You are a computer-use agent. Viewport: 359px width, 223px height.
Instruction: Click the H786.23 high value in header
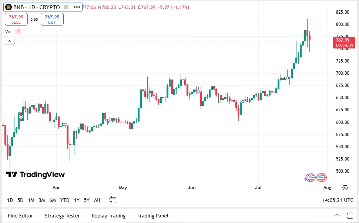coord(107,7)
